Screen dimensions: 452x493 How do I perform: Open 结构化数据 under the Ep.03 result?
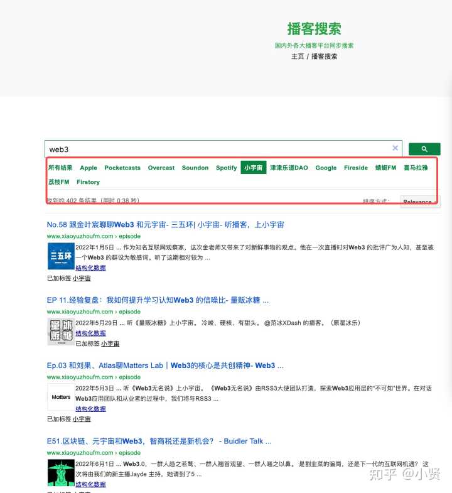pyautogui.click(x=90, y=408)
